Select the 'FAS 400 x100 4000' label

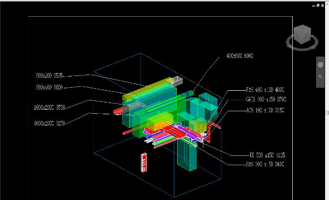(265, 90)
